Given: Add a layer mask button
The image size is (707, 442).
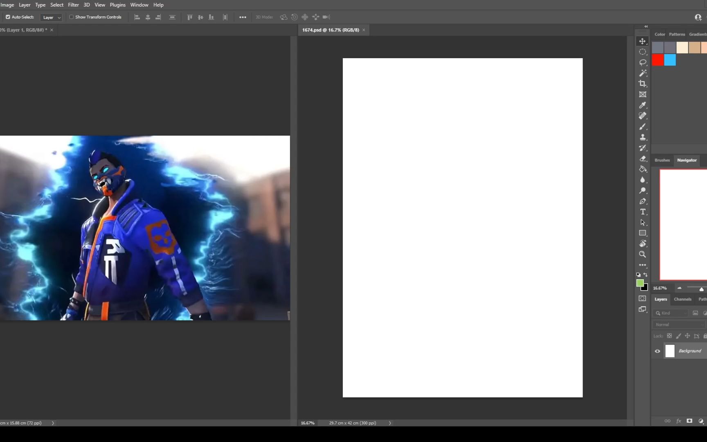Looking at the screenshot, I should [689, 421].
